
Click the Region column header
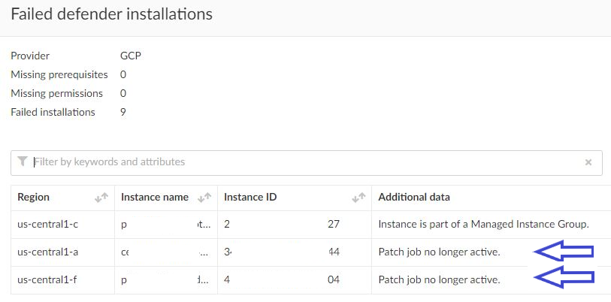(x=34, y=198)
